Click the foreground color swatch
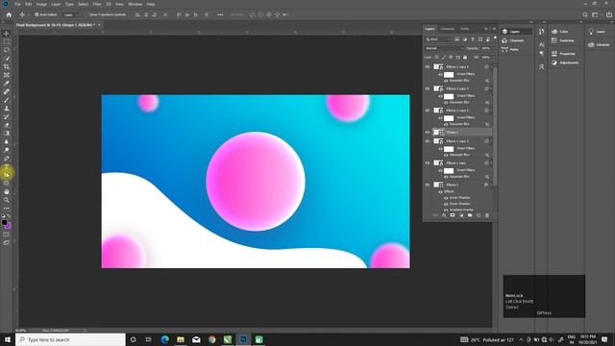Image resolution: width=615 pixels, height=346 pixels. [4, 222]
